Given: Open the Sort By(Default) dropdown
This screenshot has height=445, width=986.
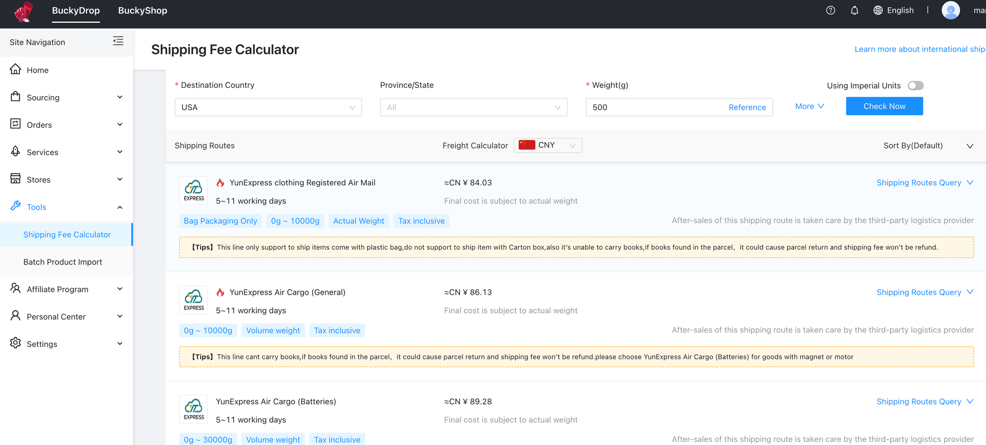Looking at the screenshot, I should pyautogui.click(x=928, y=146).
